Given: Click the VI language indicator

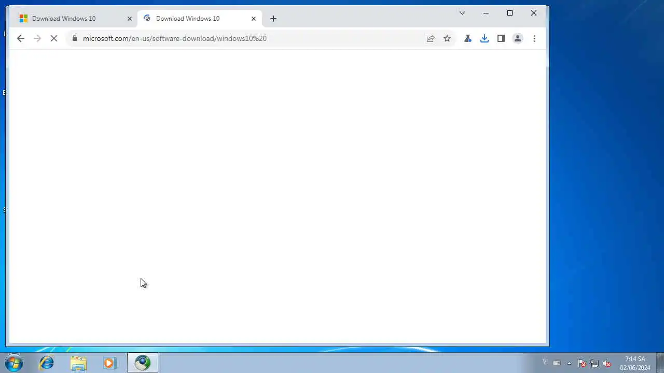Looking at the screenshot, I should coord(545,362).
